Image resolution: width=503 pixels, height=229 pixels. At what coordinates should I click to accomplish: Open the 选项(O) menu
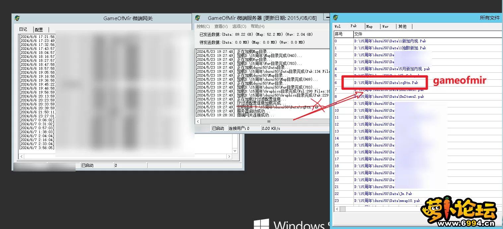tap(239, 26)
